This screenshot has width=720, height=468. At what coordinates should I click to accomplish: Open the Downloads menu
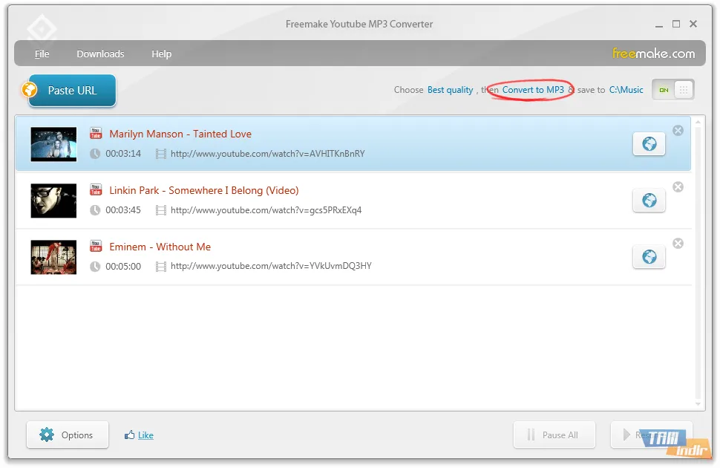(100, 53)
